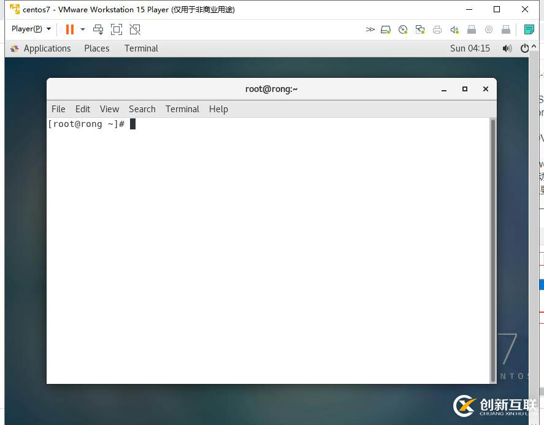This screenshot has height=425, width=544.
Task: Maximize the VMware Player window
Action: point(497,9)
